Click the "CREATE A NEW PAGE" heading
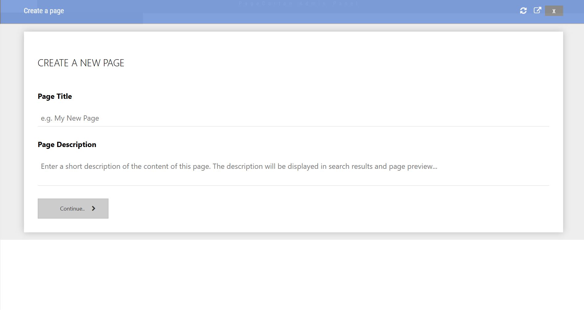Screen dimensions: 584x310 [x=81, y=63]
